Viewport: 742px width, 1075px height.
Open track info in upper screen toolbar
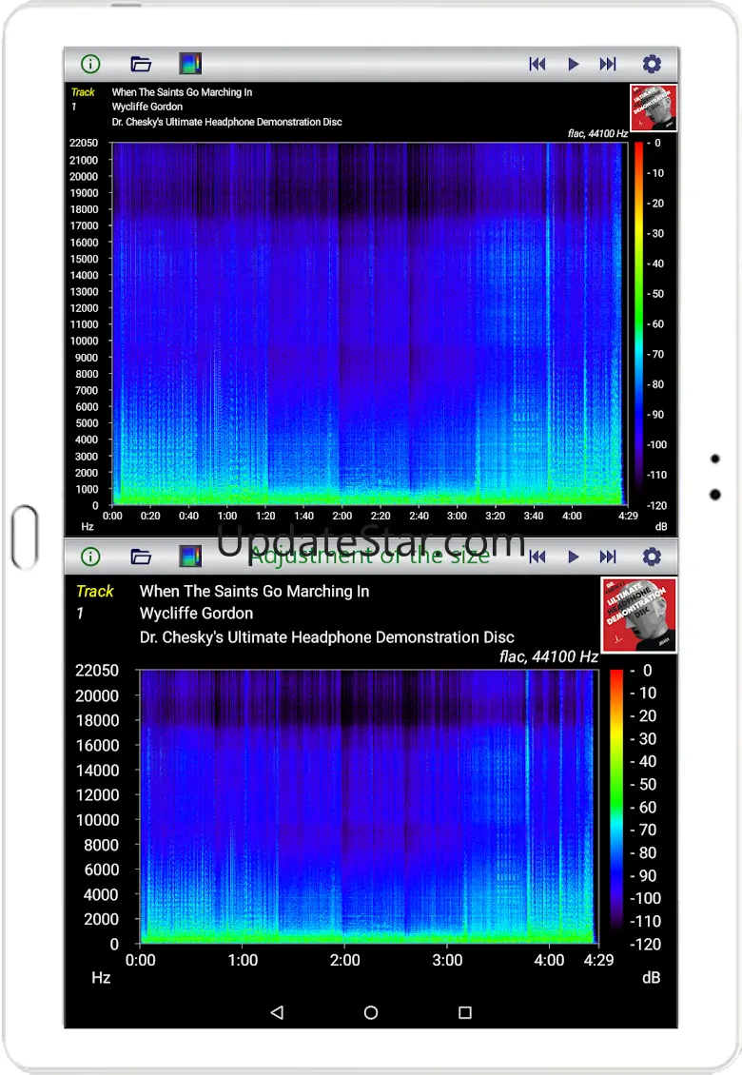pyautogui.click(x=90, y=64)
